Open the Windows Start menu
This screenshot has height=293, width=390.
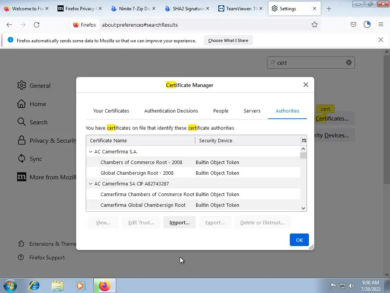[x=10, y=285]
